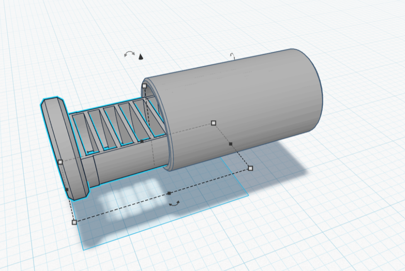This screenshot has height=271, width=405.
Task: Click the curved rotation arrow in the shadow below the model
Action: coord(174,204)
